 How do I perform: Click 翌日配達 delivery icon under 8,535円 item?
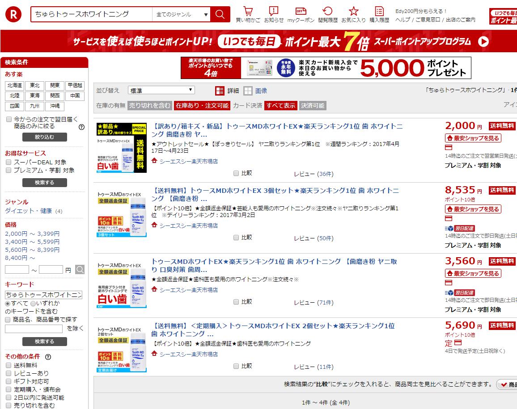point(460,228)
